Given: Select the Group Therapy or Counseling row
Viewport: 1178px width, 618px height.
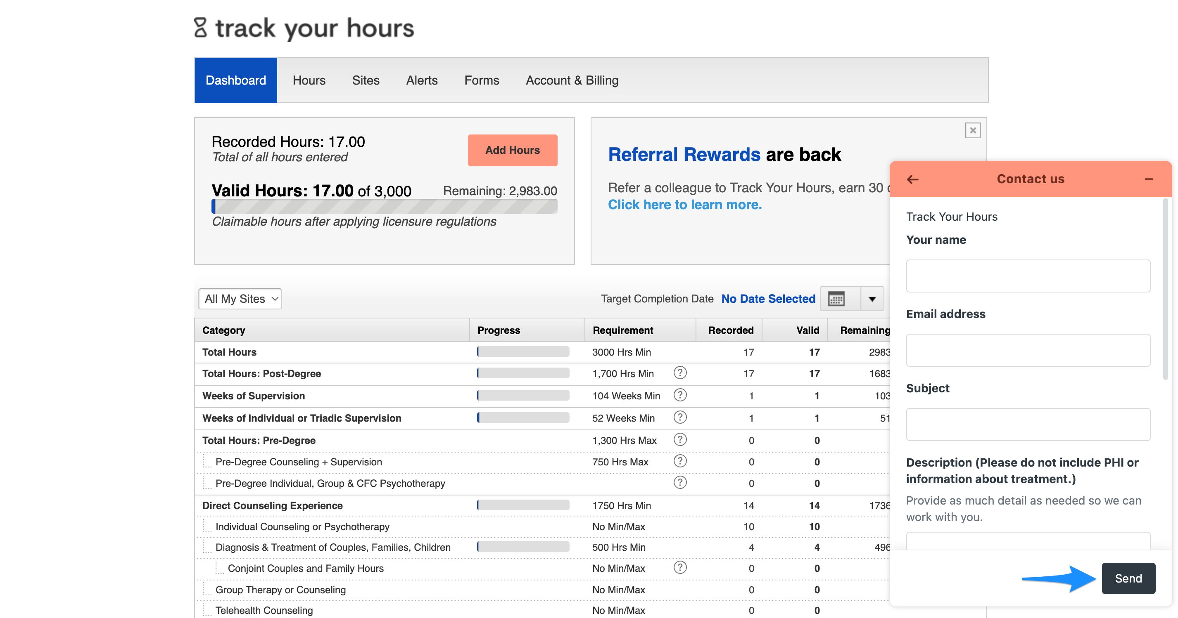Looking at the screenshot, I should coord(280,590).
